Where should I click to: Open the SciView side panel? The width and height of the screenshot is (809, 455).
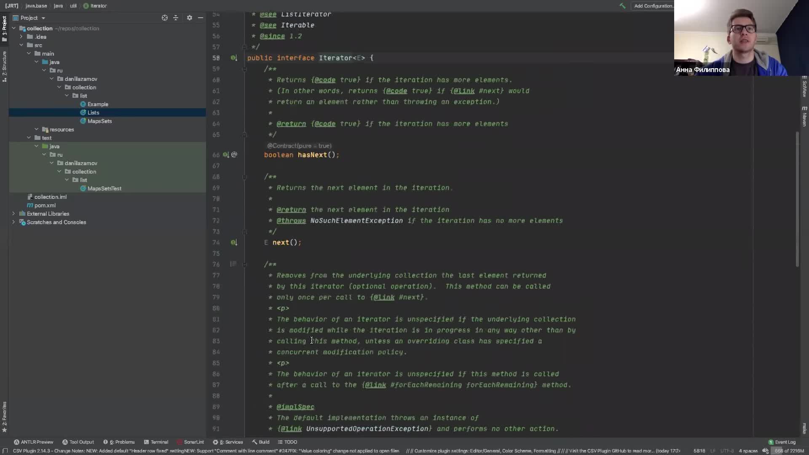[x=804, y=86]
